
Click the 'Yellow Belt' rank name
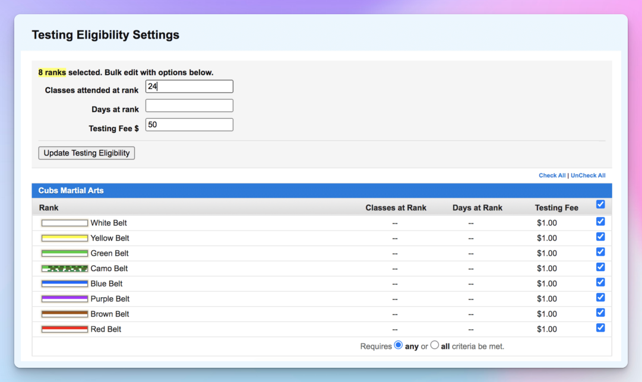pos(110,238)
